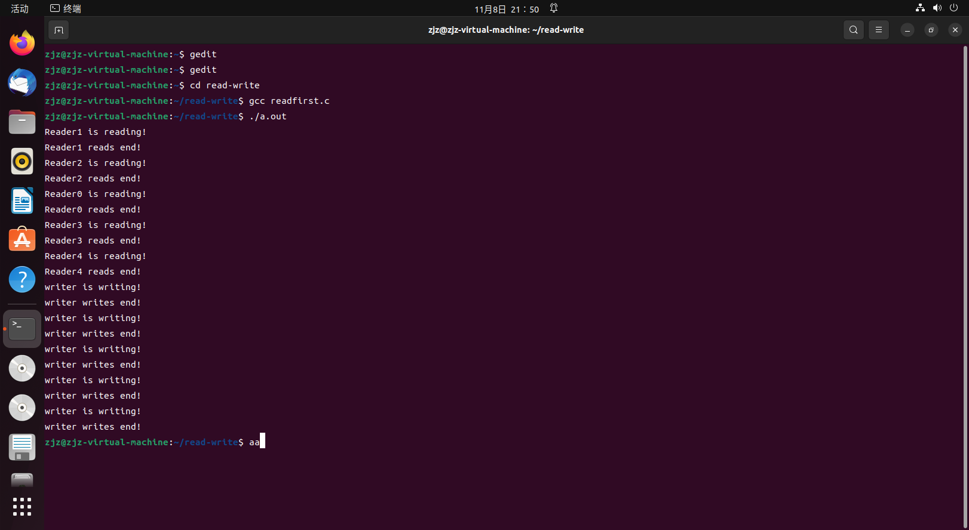Click the last 'writer writes end!' line
The width and height of the screenshot is (969, 530).
click(x=93, y=427)
